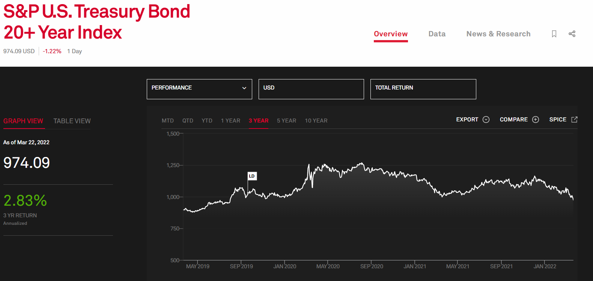The image size is (593, 281).
Task: Click the share icon
Action: tap(572, 34)
